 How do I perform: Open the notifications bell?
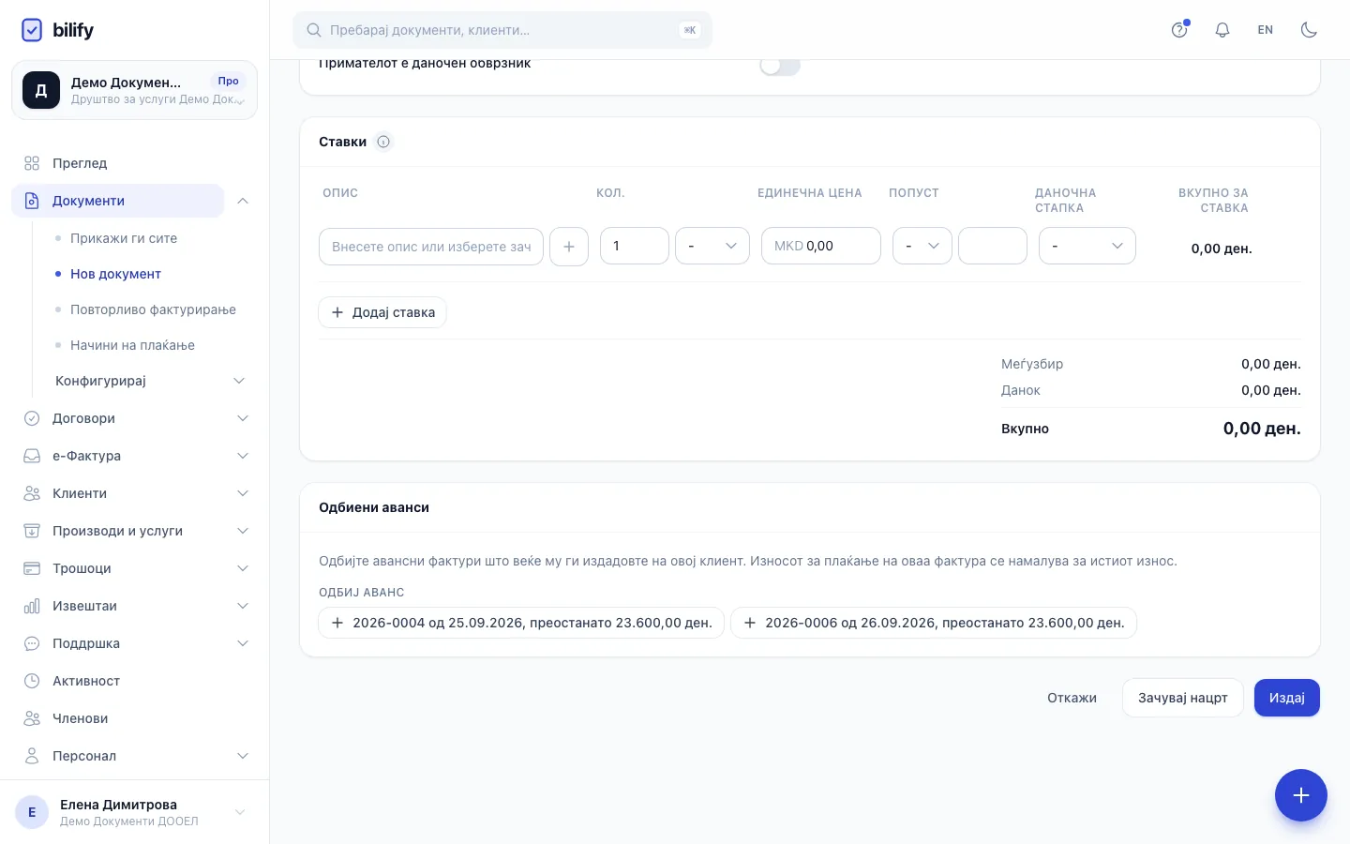1222,30
